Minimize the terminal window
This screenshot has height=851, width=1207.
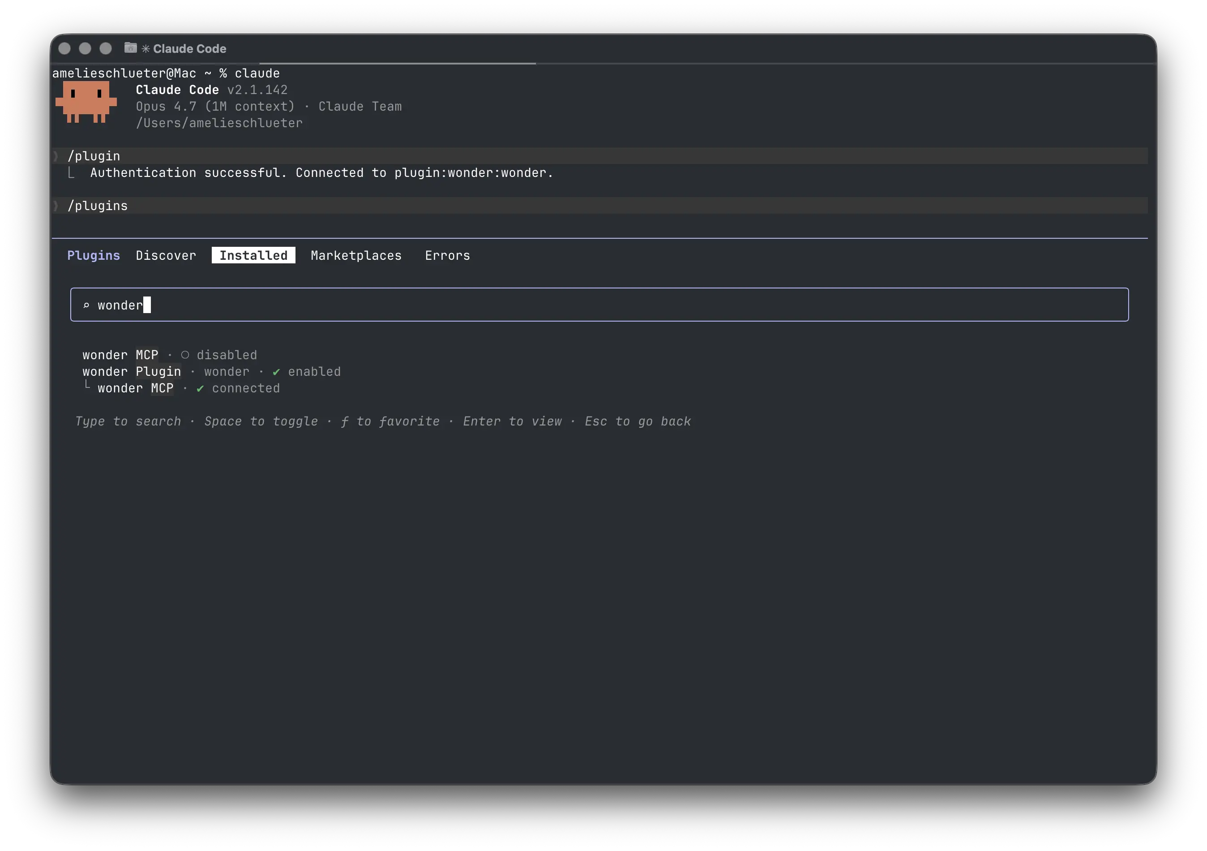tap(85, 49)
